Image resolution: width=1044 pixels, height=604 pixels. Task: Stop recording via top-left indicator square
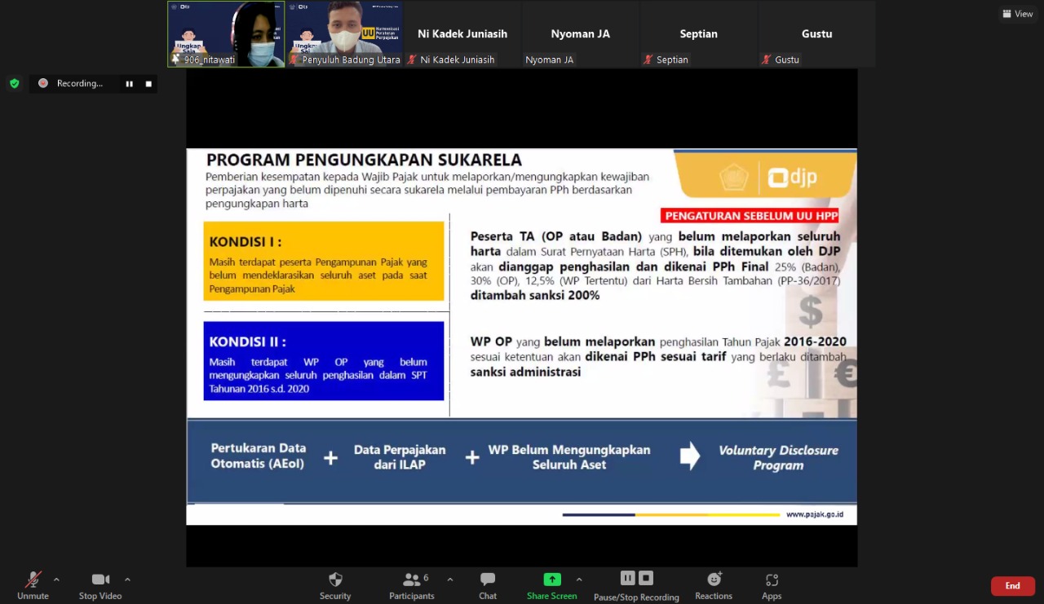[x=148, y=84]
